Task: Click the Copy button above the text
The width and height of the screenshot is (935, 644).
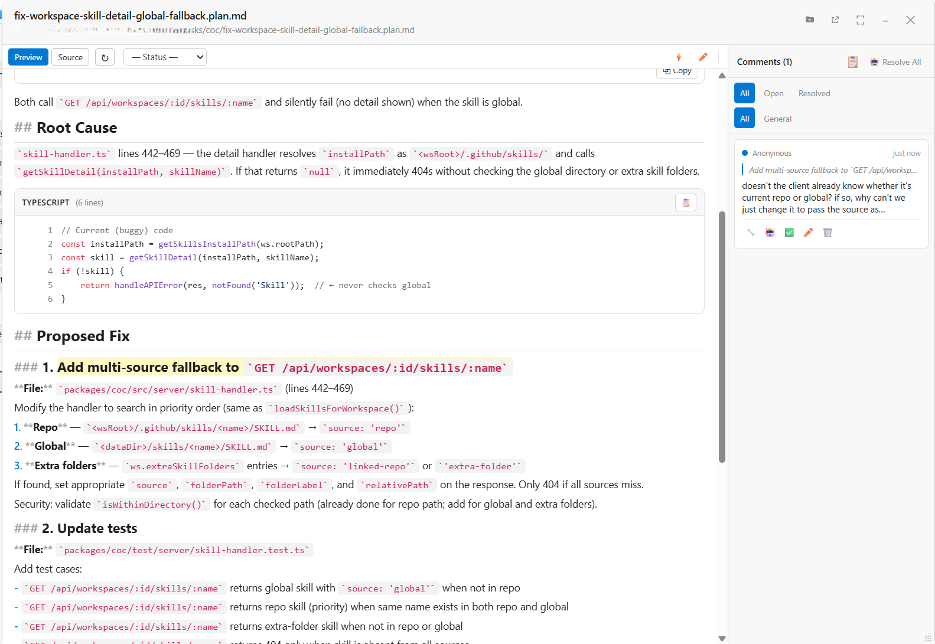Action: coord(677,71)
